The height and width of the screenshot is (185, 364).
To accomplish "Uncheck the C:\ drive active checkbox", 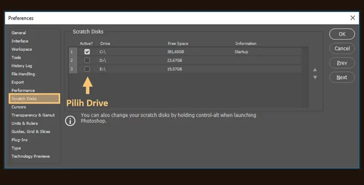I will coord(87,52).
